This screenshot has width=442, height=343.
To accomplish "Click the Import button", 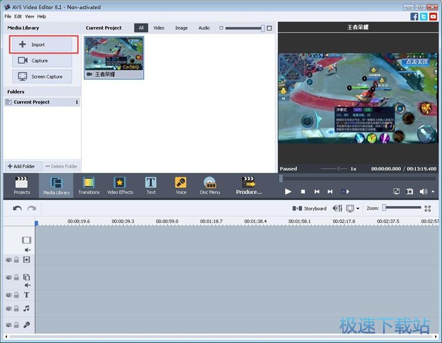I will [42, 45].
